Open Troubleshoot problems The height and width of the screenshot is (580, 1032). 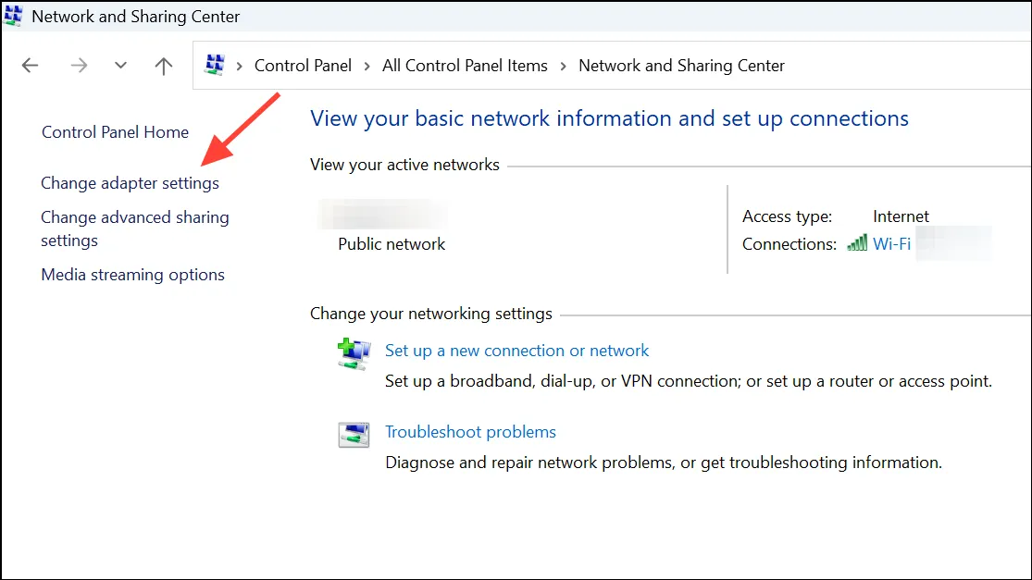[470, 432]
